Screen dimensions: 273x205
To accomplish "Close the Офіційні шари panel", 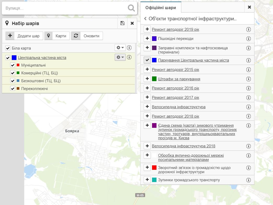I will coord(249,7).
